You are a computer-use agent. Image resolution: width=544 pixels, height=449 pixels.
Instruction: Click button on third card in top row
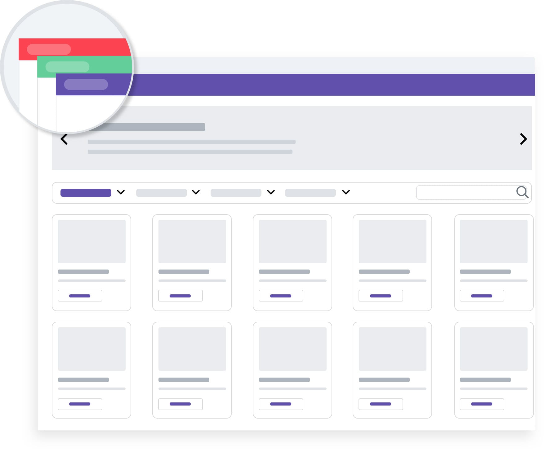pos(281,296)
